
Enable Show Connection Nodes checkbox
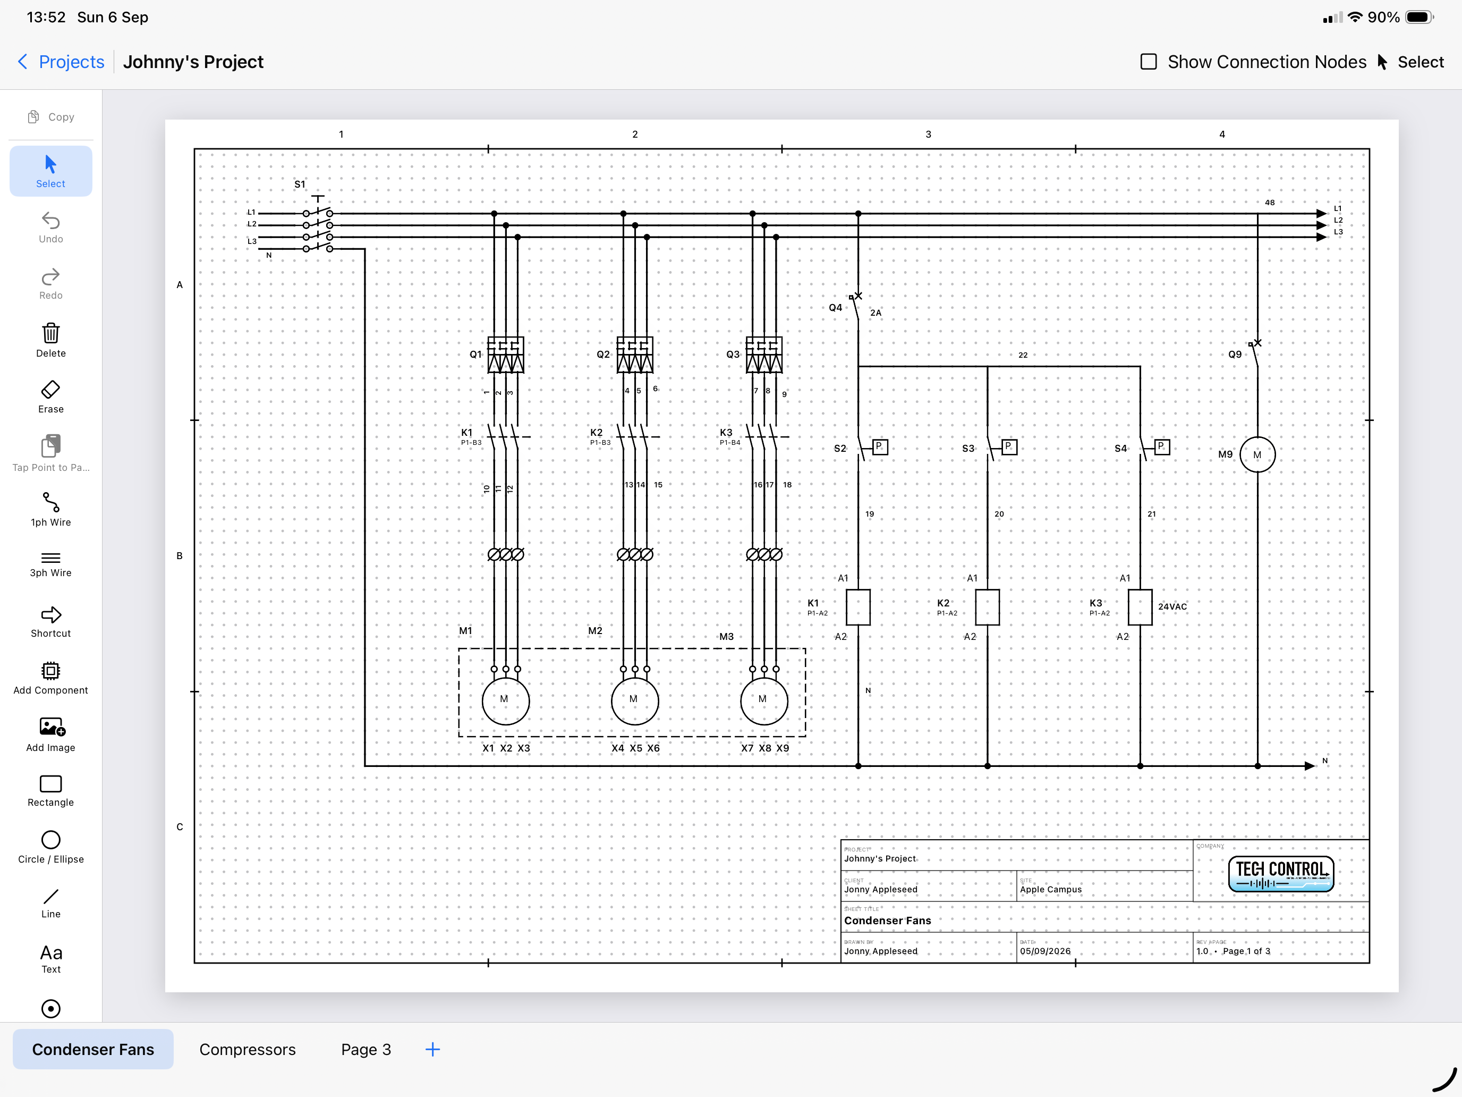(x=1149, y=62)
